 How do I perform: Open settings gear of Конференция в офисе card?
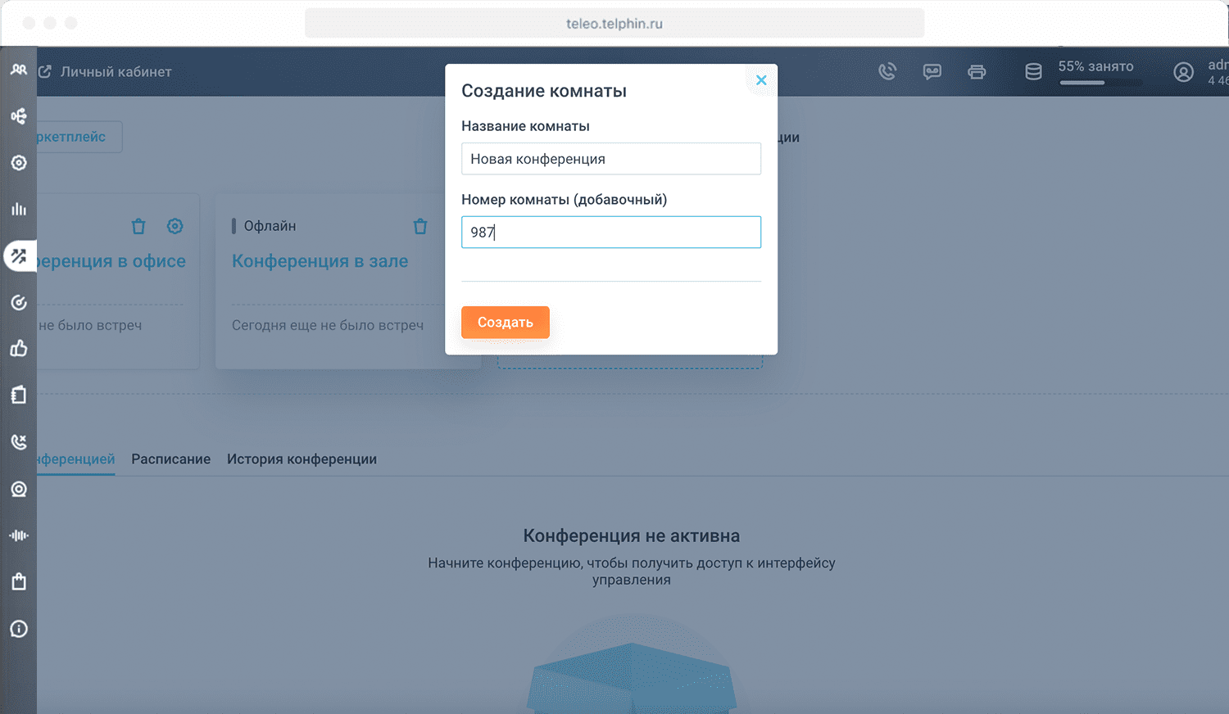click(175, 226)
